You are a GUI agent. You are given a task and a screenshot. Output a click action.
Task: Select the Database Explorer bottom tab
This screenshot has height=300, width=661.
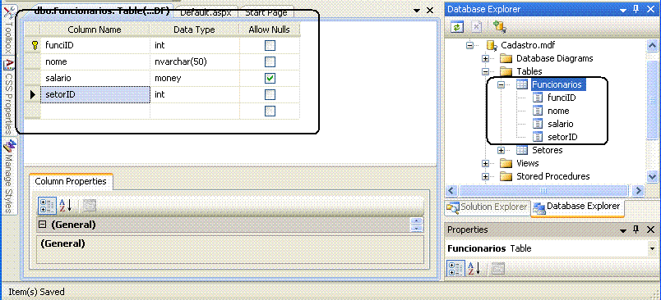tap(577, 207)
